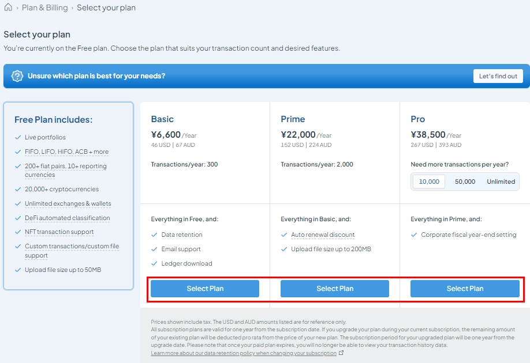Click the Basic plan heading
The height and width of the screenshot is (363, 530).
coord(162,119)
